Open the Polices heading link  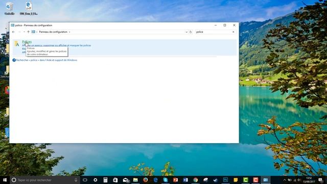27,42
